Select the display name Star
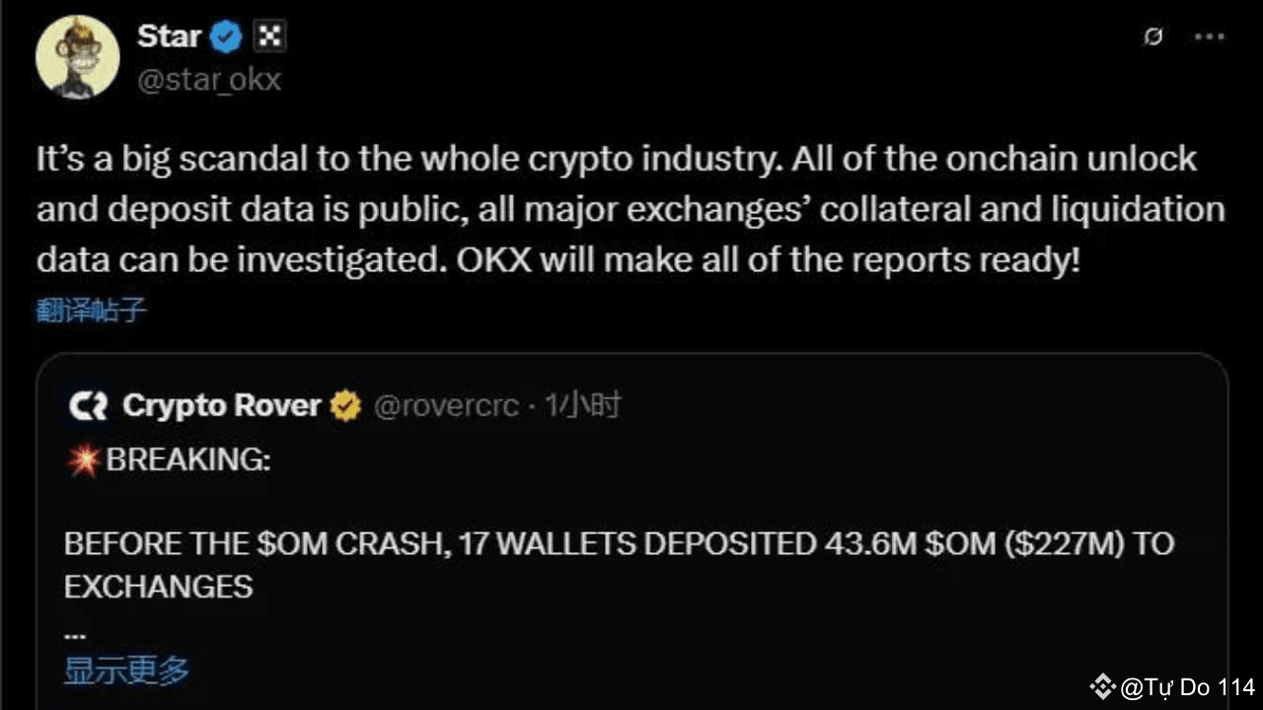The width and height of the screenshot is (1263, 710). pos(170,35)
